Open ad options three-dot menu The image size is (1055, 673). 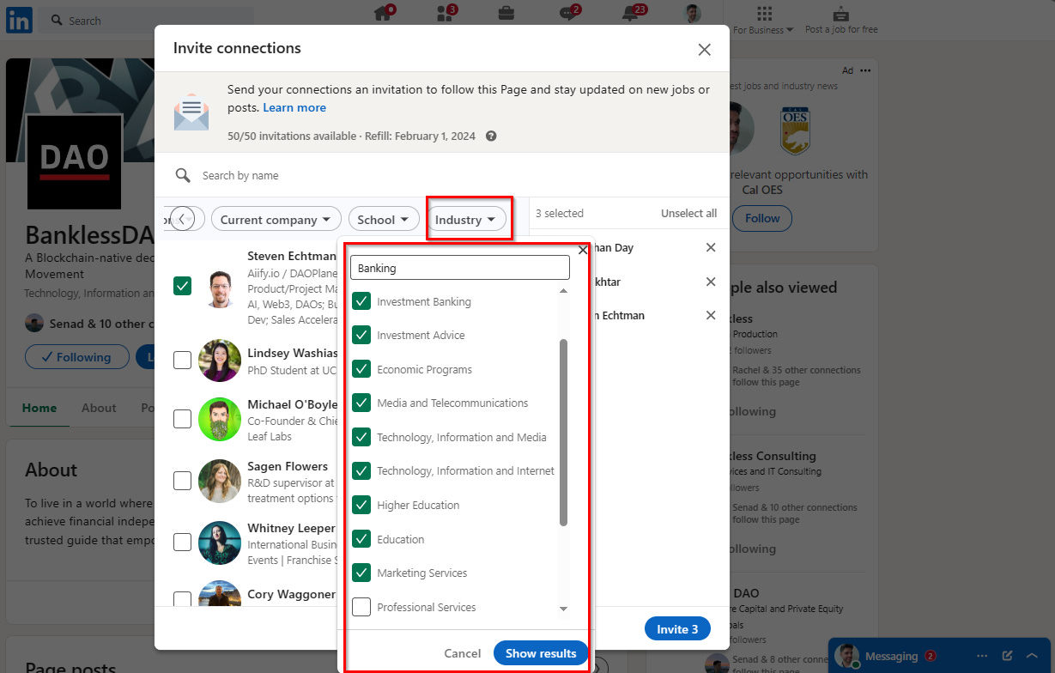[x=865, y=70]
